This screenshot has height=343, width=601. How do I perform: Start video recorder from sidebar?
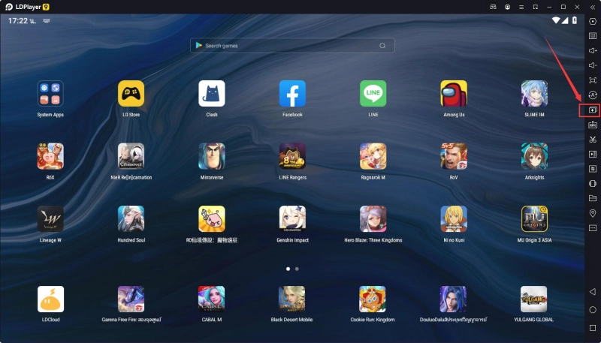[x=593, y=154]
